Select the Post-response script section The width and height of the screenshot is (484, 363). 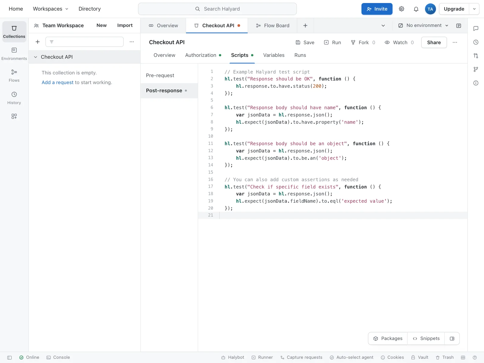coord(169,90)
